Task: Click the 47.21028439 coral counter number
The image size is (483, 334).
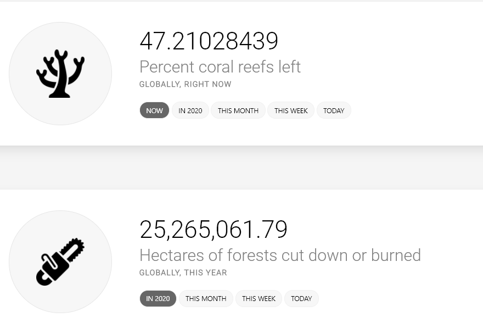Action: pos(209,41)
